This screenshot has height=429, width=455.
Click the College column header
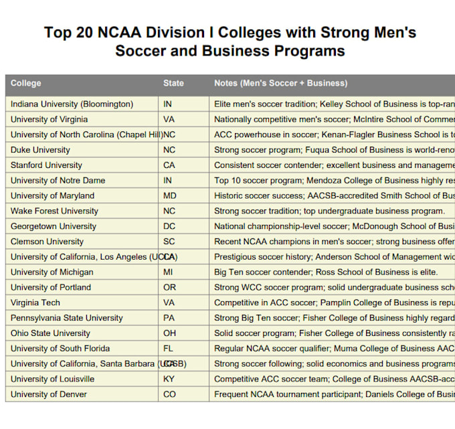pyautogui.click(x=26, y=84)
